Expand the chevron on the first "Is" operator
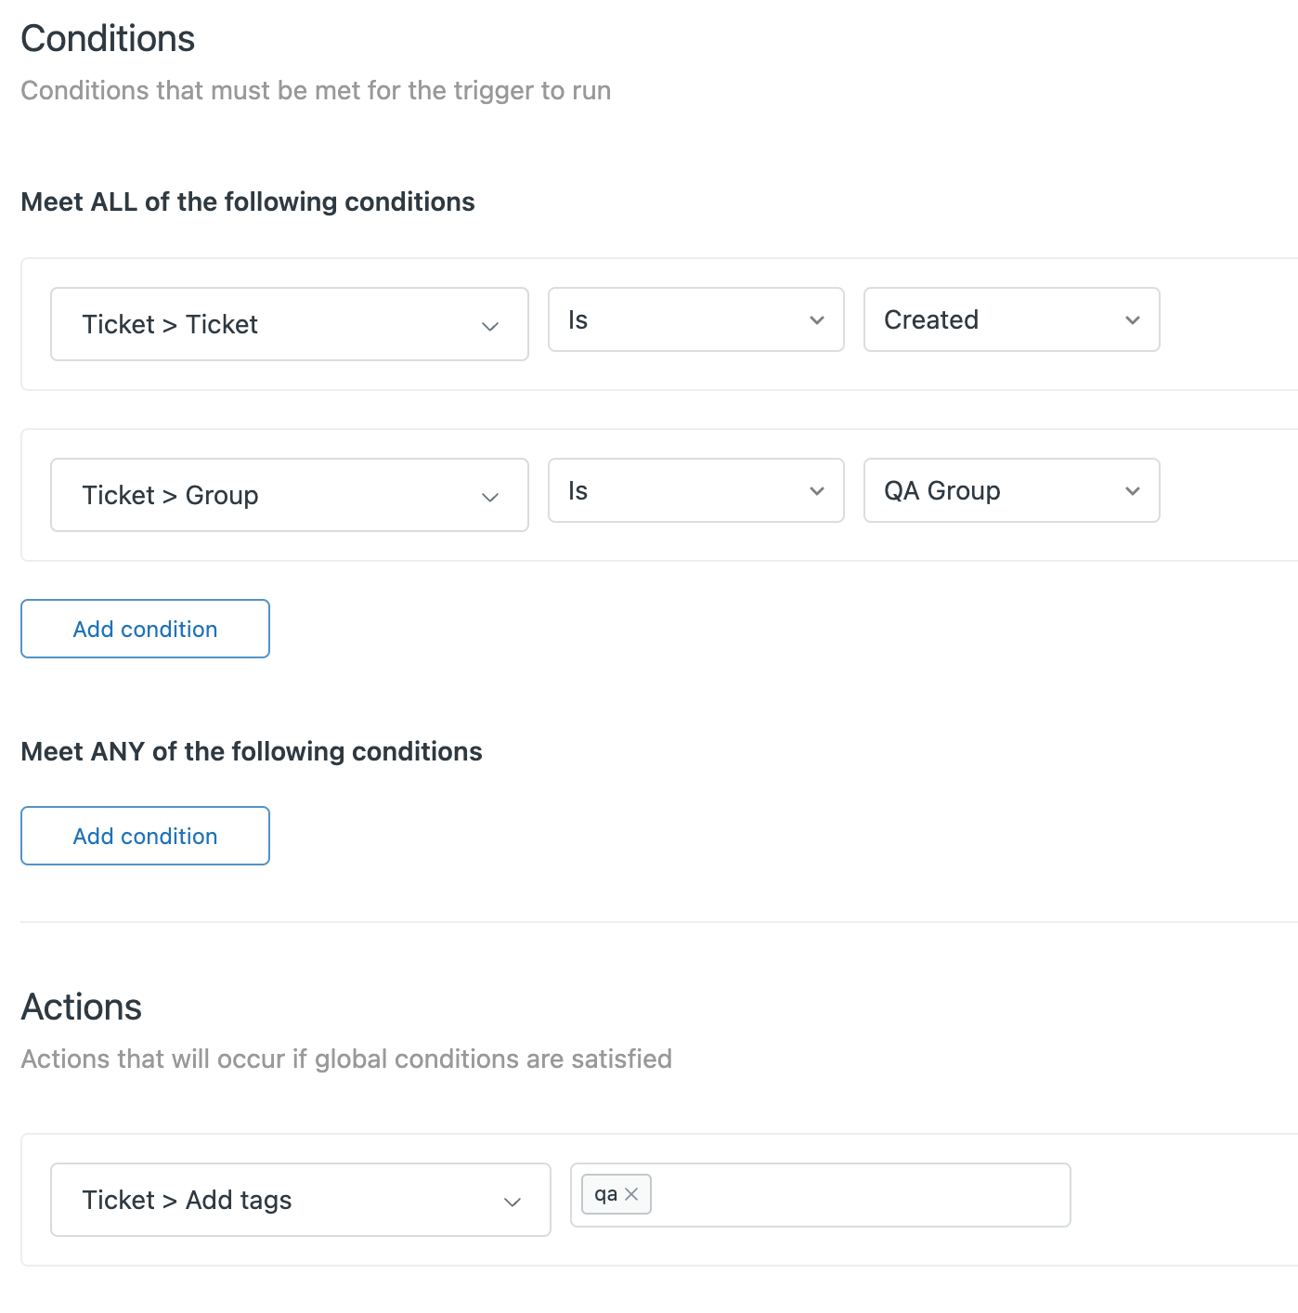1298x1313 pixels. point(817,320)
